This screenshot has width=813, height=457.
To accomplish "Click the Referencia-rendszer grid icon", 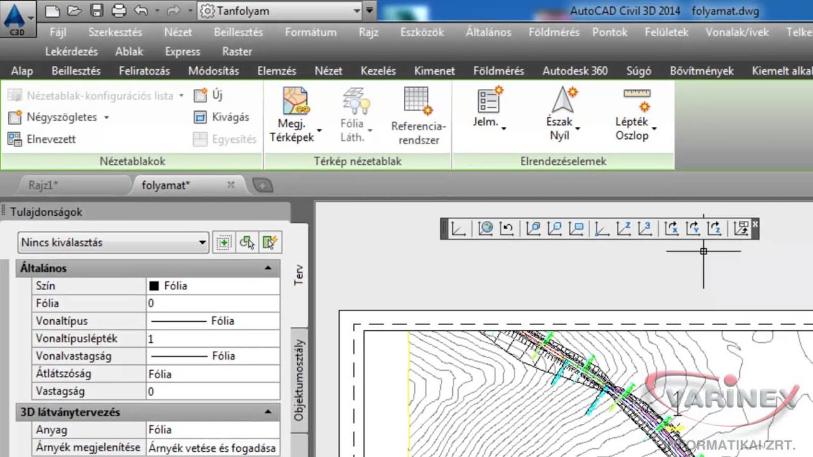I will pos(418,102).
